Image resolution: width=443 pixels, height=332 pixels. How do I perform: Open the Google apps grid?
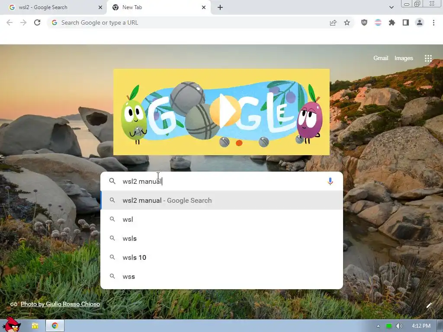(428, 58)
